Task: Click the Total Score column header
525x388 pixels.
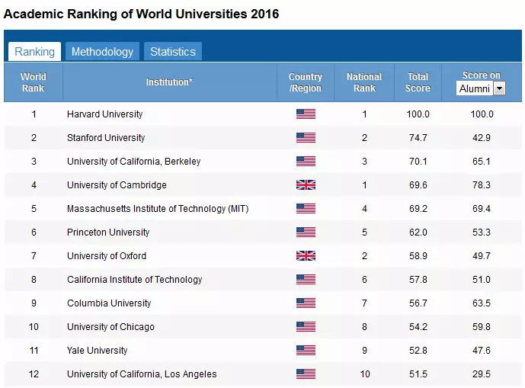Action: [x=418, y=82]
